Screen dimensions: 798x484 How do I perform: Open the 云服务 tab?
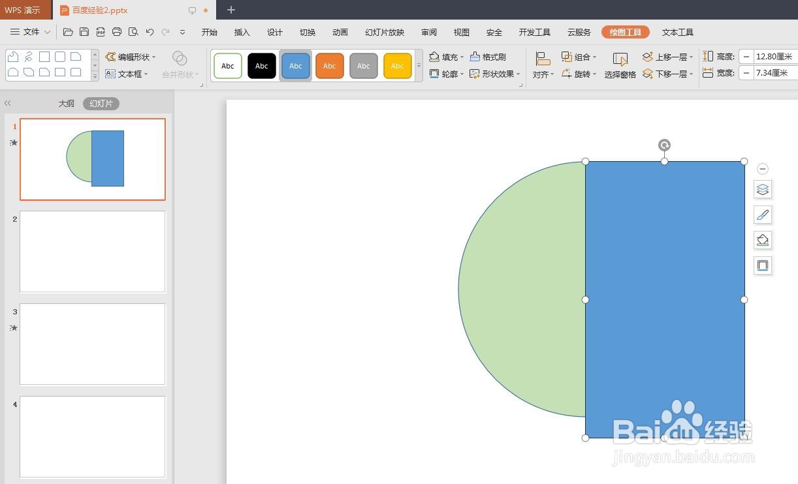(579, 32)
